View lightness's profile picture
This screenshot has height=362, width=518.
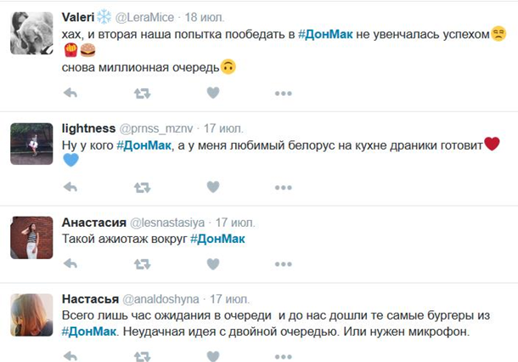pyautogui.click(x=31, y=143)
